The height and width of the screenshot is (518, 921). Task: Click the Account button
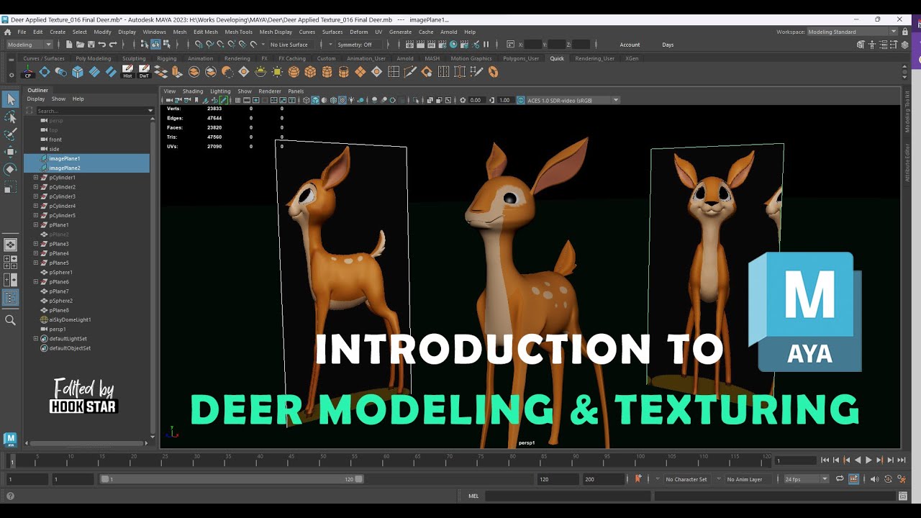(630, 45)
